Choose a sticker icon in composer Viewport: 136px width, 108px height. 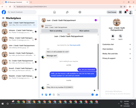point(50,94)
